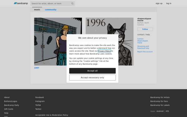This screenshot has width=187, height=117.
Task: Go to Bandcamp Daily
Action: 12,105
